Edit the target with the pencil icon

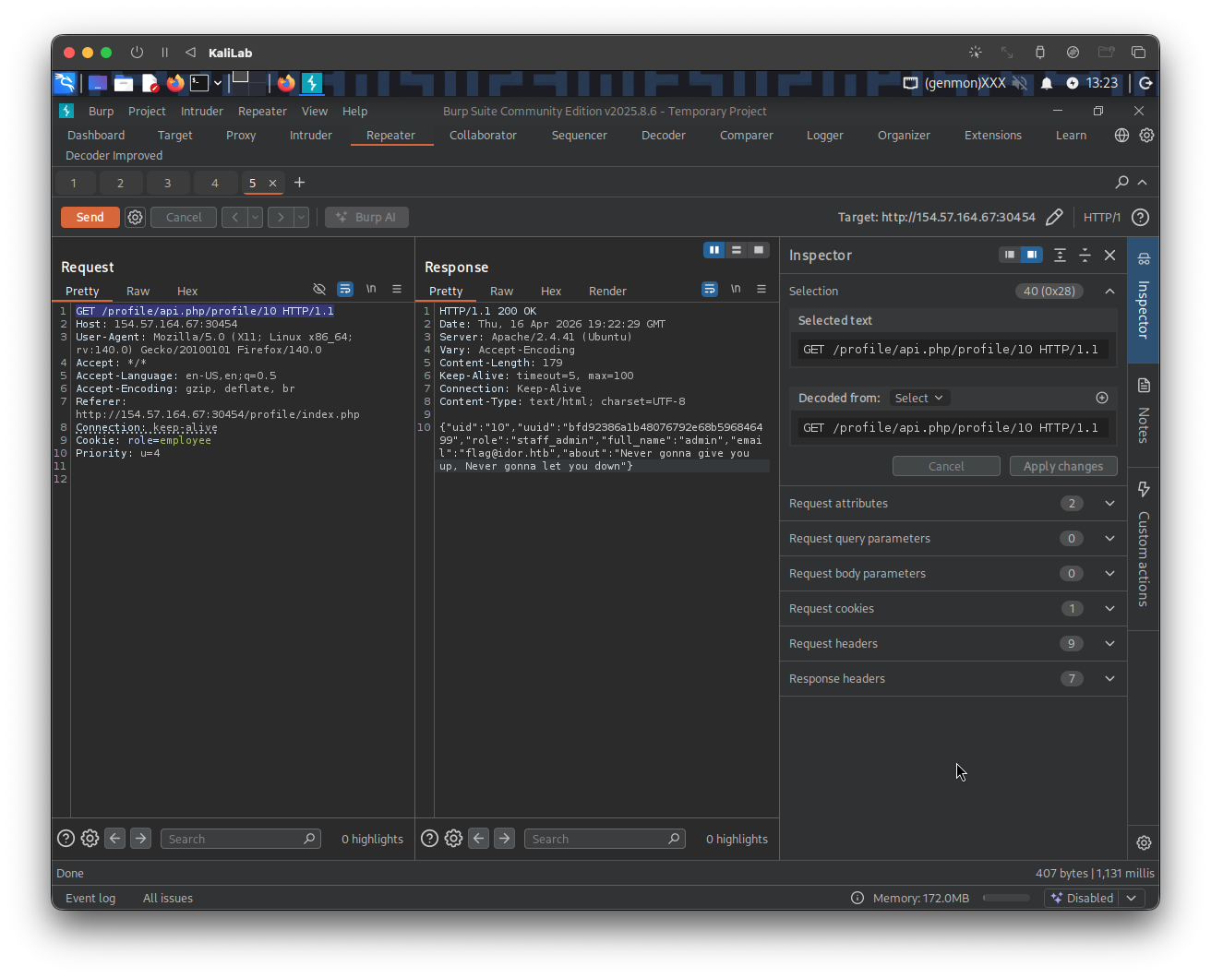(1054, 218)
